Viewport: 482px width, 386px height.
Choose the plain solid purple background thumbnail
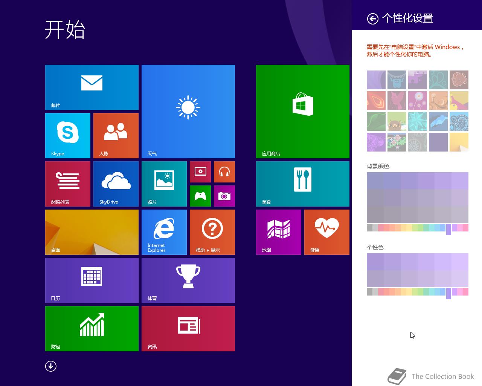[x=438, y=142]
